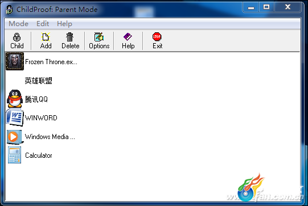The width and height of the screenshot is (308, 206).
Task: Select the 'WINWORD' entry text
Action: (41, 118)
